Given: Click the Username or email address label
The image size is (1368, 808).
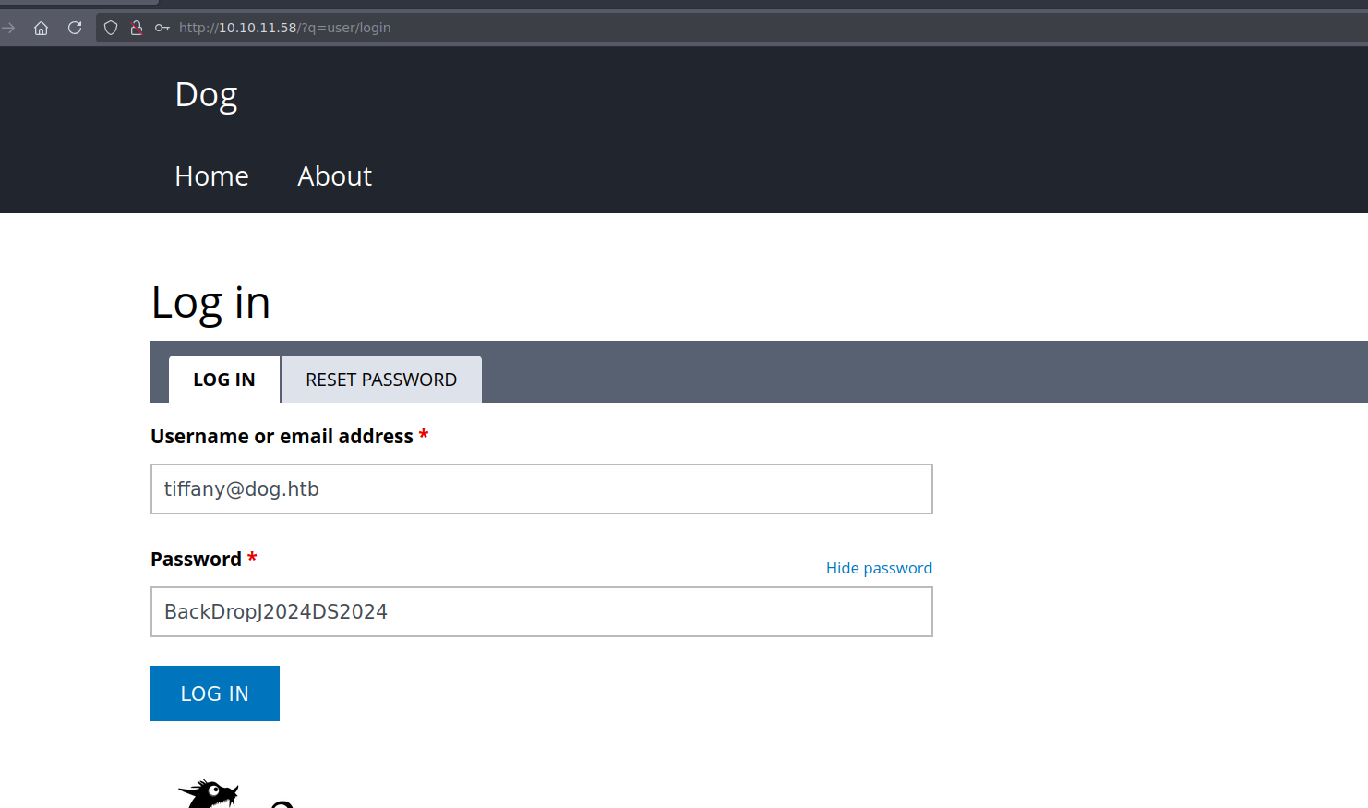Looking at the screenshot, I should point(282,437).
